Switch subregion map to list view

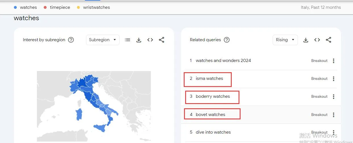[128, 40]
